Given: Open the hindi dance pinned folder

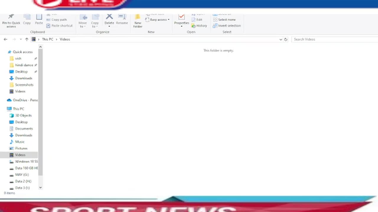Looking at the screenshot, I should [x=24, y=65].
